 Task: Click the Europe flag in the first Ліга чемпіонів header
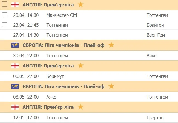click(x=15, y=45)
